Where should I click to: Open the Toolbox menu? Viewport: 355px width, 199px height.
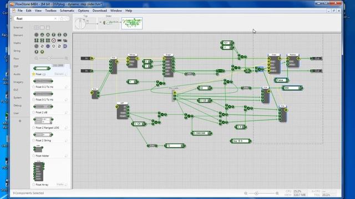coord(50,11)
